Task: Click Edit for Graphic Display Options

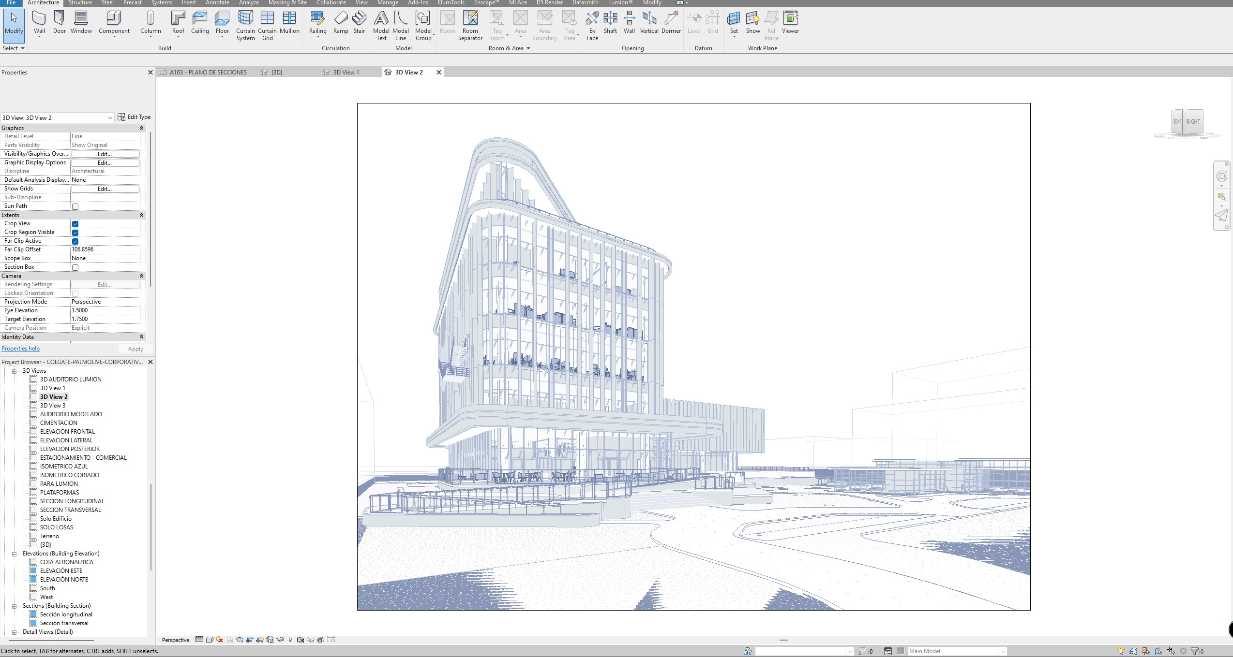Action: pos(105,163)
